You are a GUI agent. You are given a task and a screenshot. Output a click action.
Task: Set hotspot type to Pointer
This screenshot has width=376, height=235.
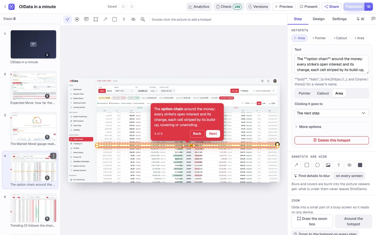(305, 93)
